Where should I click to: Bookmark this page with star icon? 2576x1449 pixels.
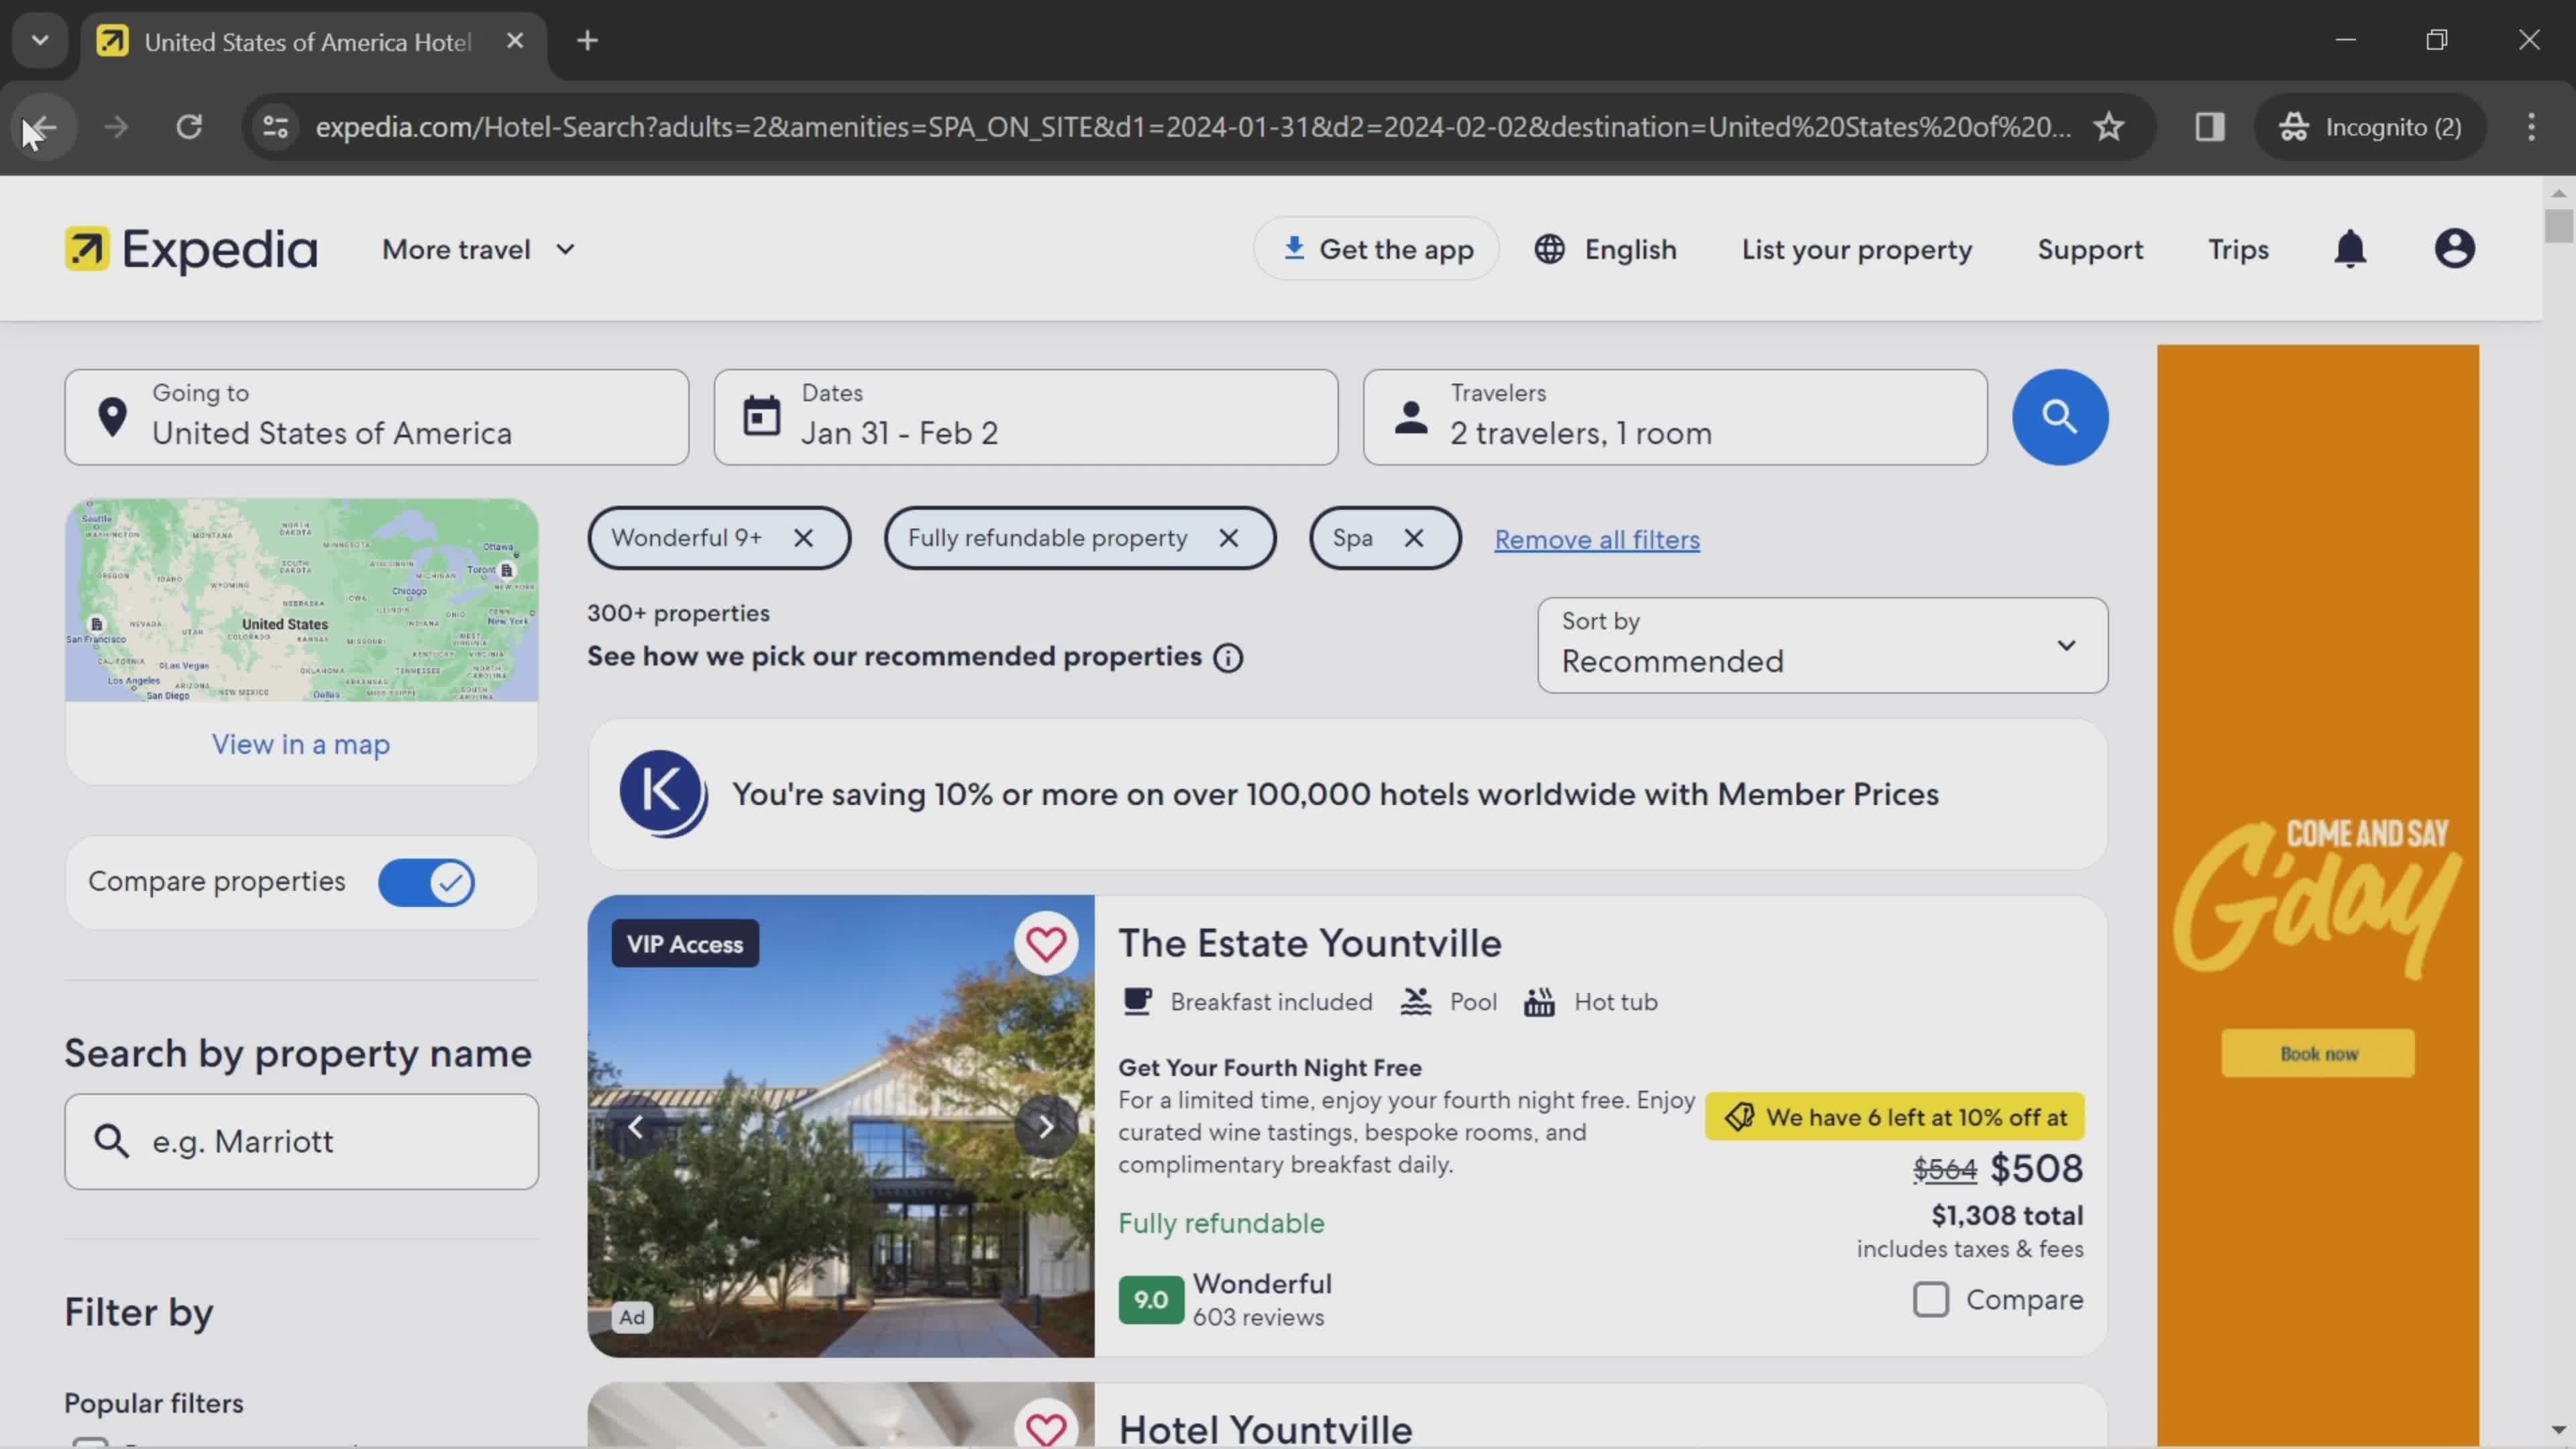pyautogui.click(x=2108, y=127)
